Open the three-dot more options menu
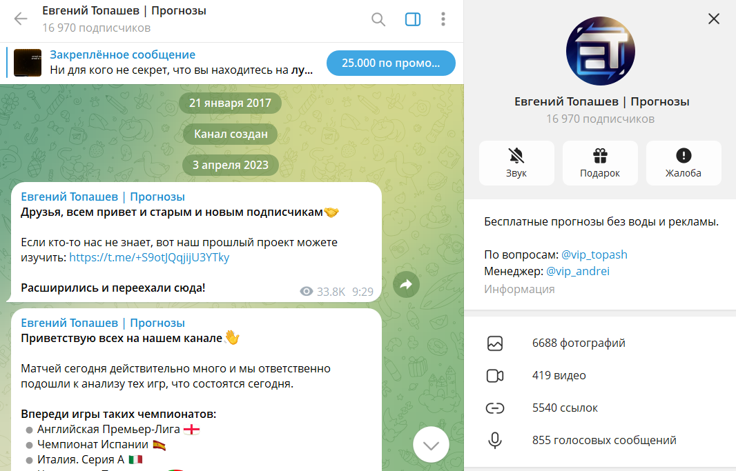 443,19
